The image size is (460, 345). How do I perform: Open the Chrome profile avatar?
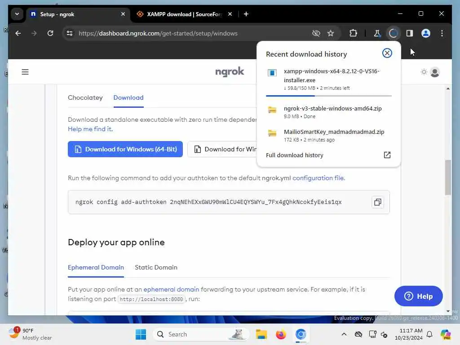coord(426,33)
